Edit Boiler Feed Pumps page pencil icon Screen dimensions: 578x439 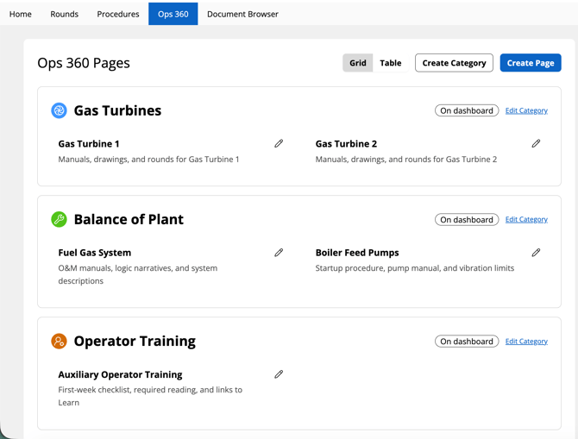(536, 253)
